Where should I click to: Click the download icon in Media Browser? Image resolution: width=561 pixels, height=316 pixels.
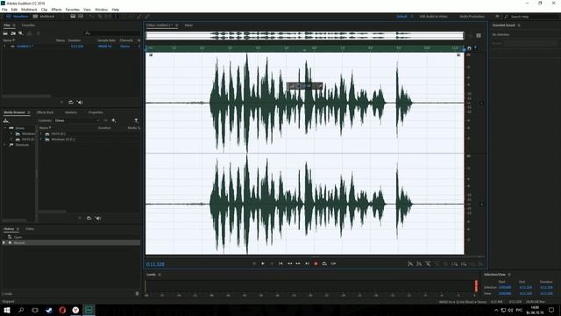click(6, 121)
